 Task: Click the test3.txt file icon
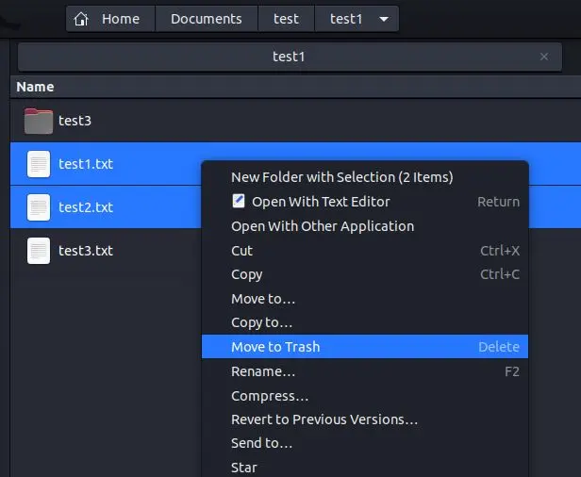pyautogui.click(x=39, y=251)
